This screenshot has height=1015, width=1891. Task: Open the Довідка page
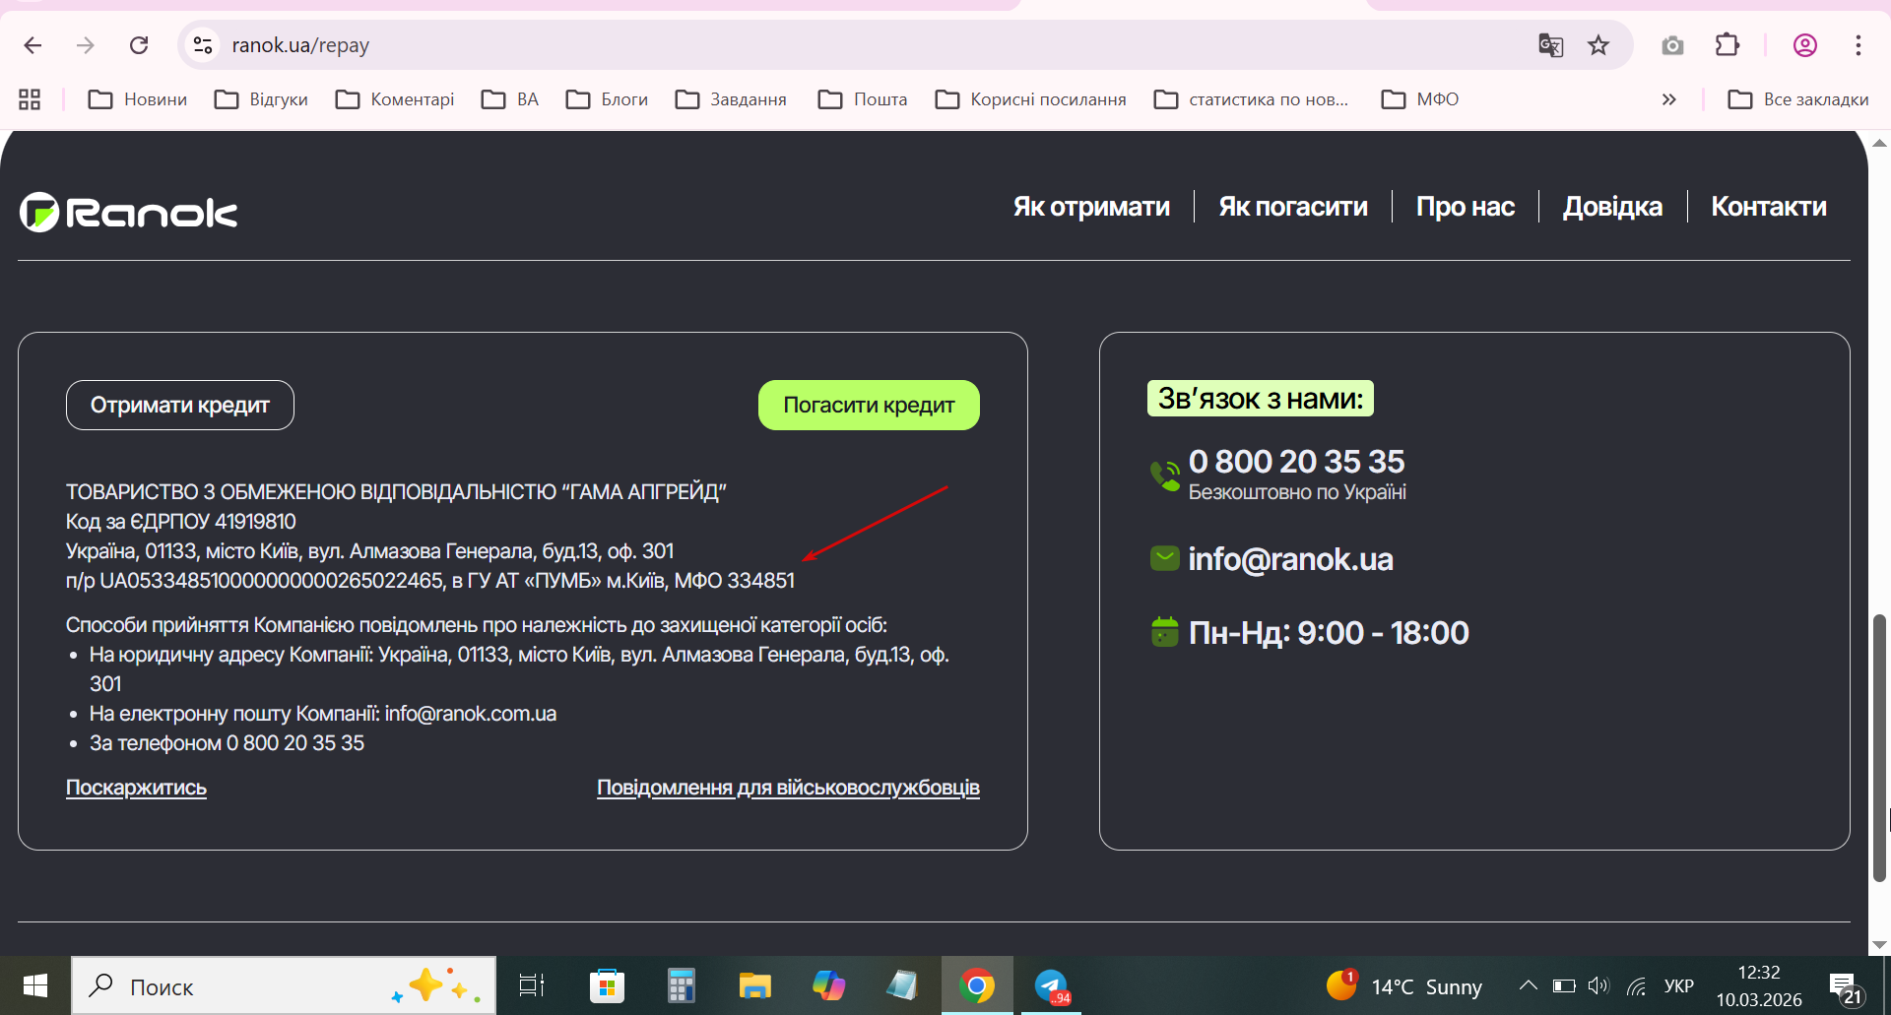click(x=1612, y=207)
